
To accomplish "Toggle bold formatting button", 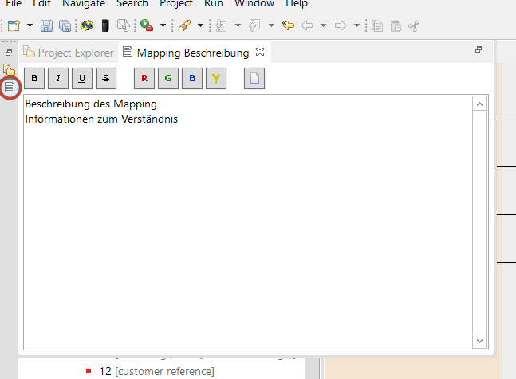I will [x=34, y=78].
